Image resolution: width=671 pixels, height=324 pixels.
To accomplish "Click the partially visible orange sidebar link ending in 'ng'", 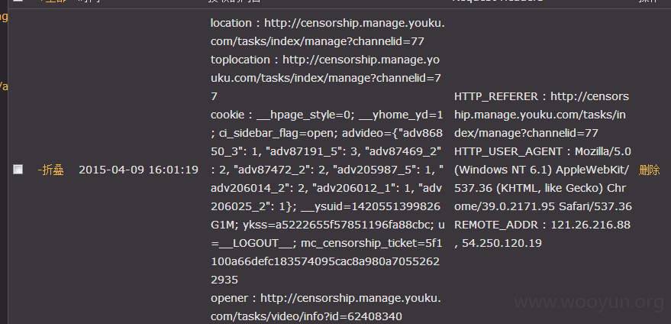I will click(4, 17).
